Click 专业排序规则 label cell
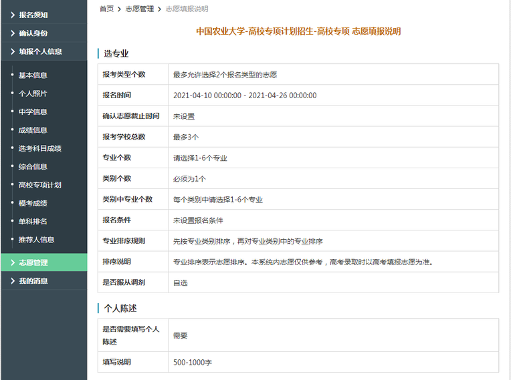The height and width of the screenshot is (380, 511). click(x=133, y=241)
